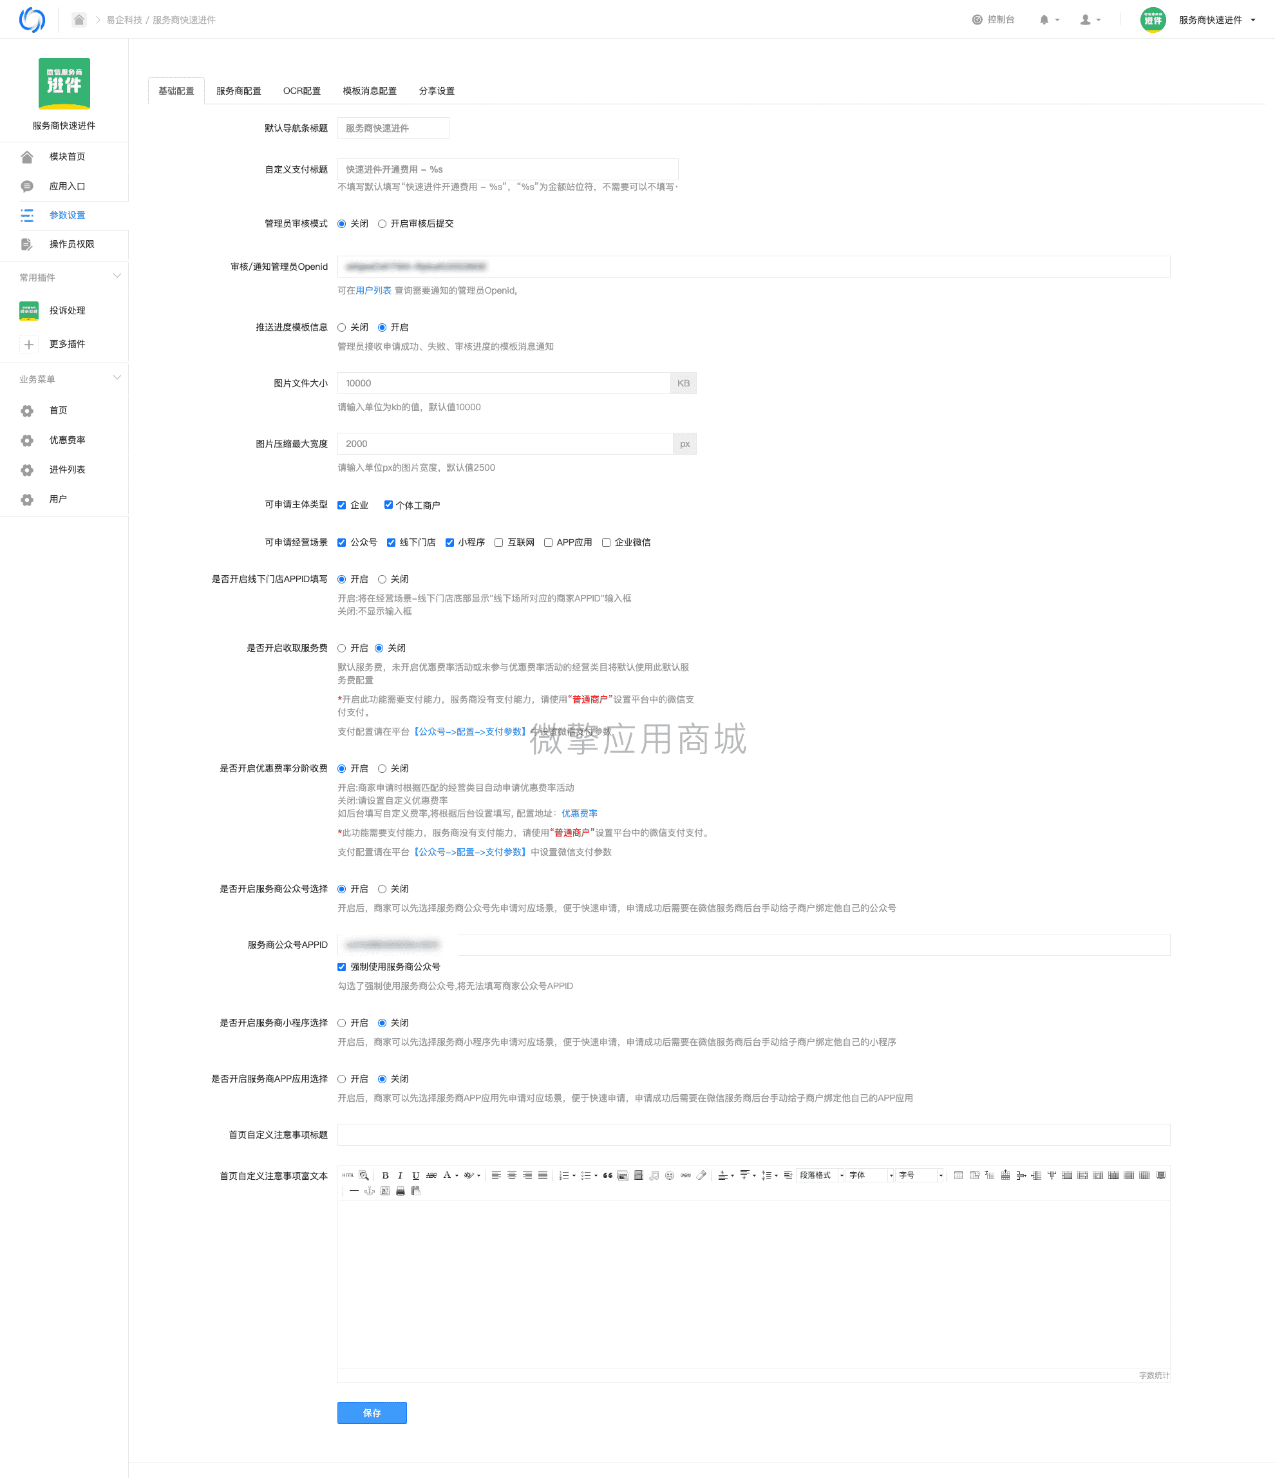Open font color dropdown arrow
The width and height of the screenshot is (1275, 1478).
coord(457,1175)
